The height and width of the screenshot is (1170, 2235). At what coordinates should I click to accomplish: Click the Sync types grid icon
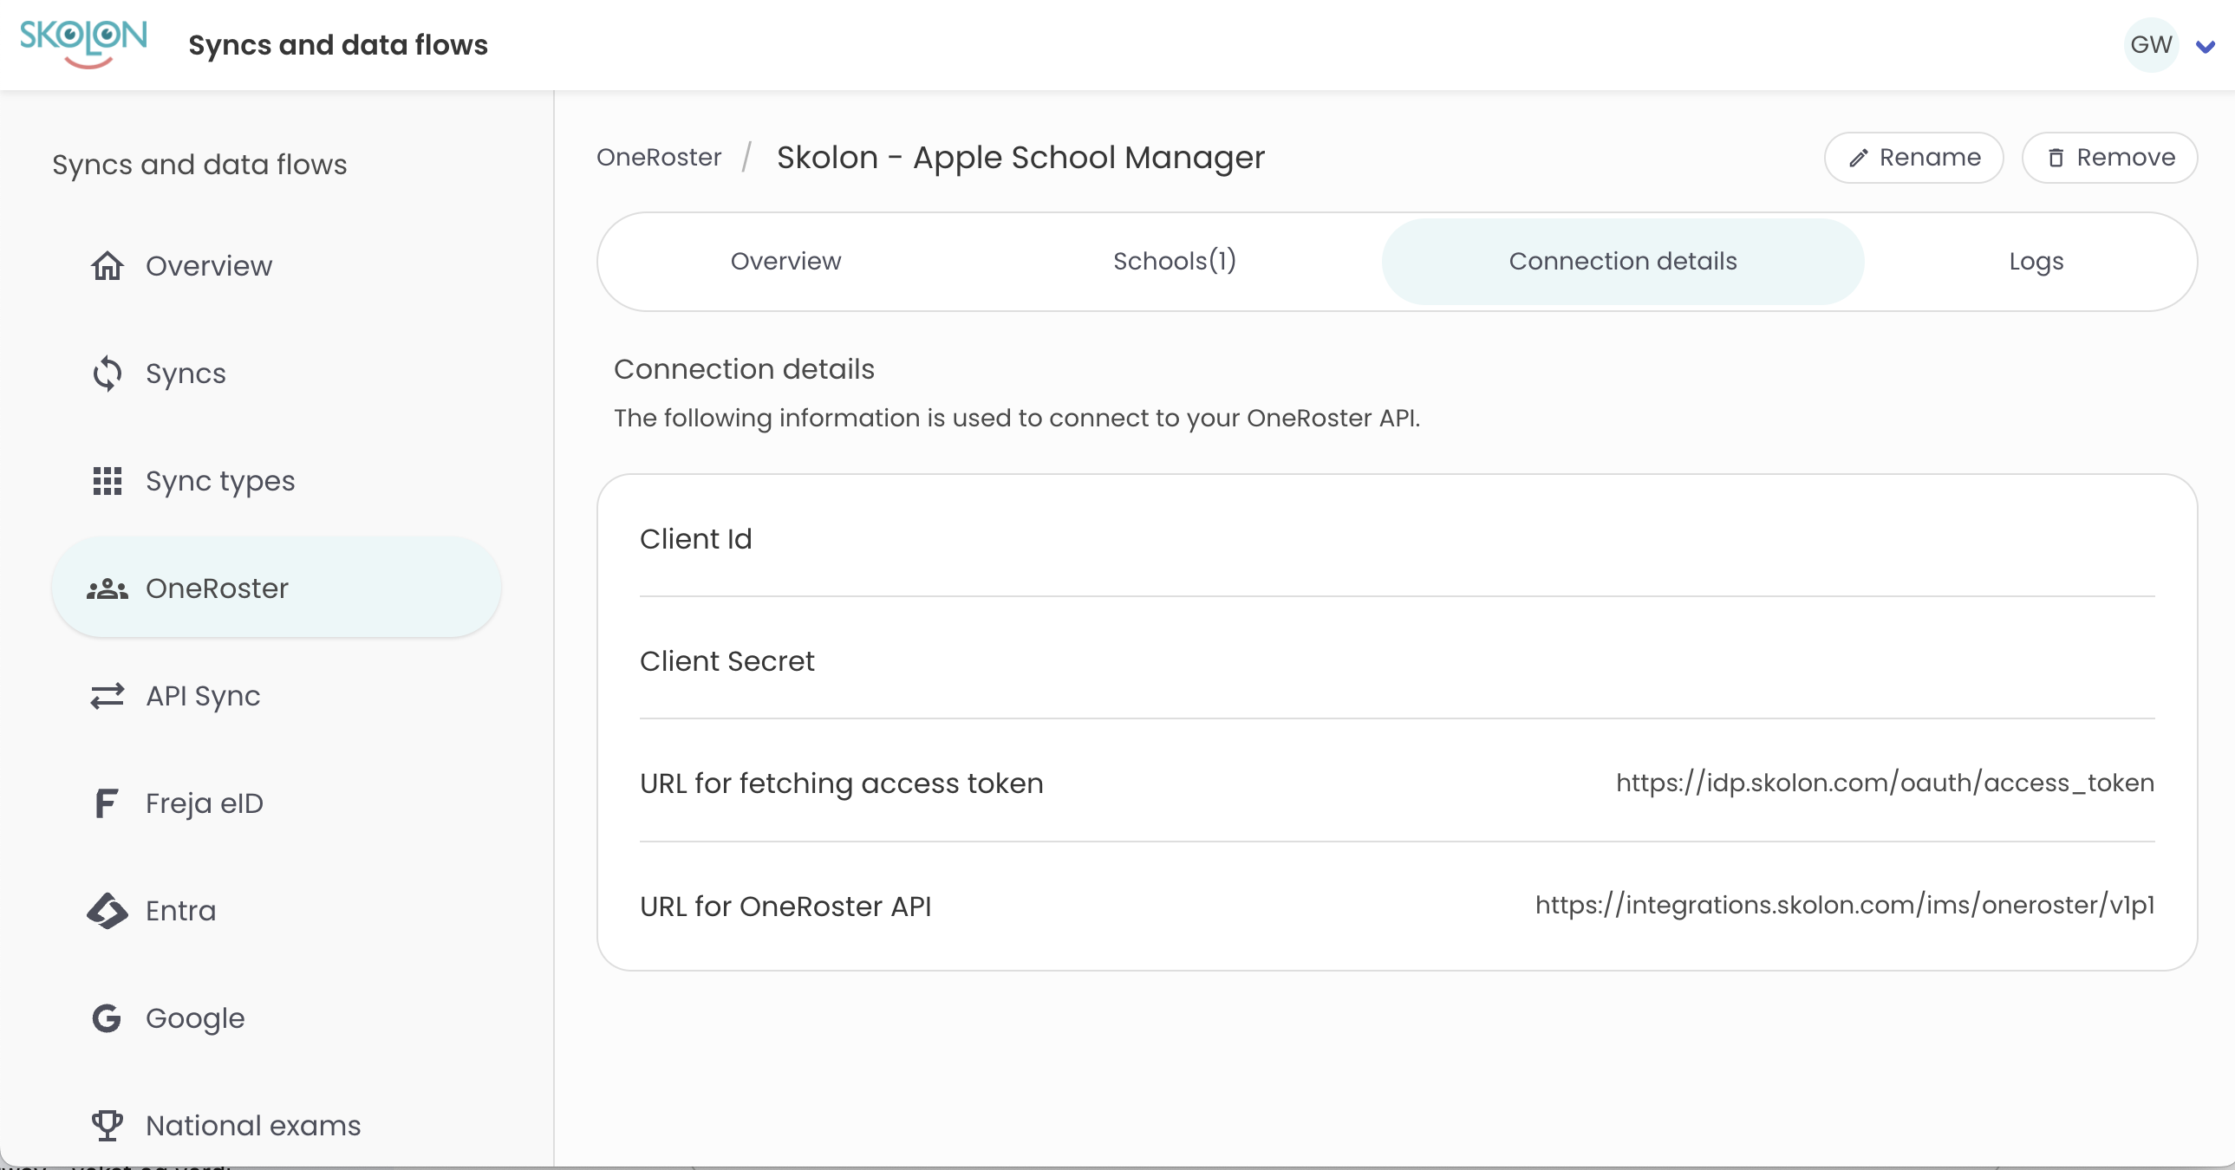point(108,480)
